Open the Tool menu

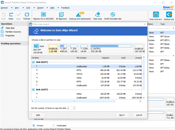(28, 8)
